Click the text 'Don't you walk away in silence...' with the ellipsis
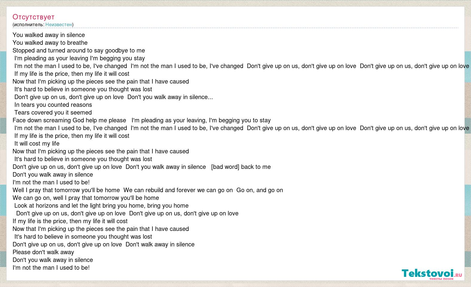This screenshot has width=471, height=287. pyautogui.click(x=170, y=97)
